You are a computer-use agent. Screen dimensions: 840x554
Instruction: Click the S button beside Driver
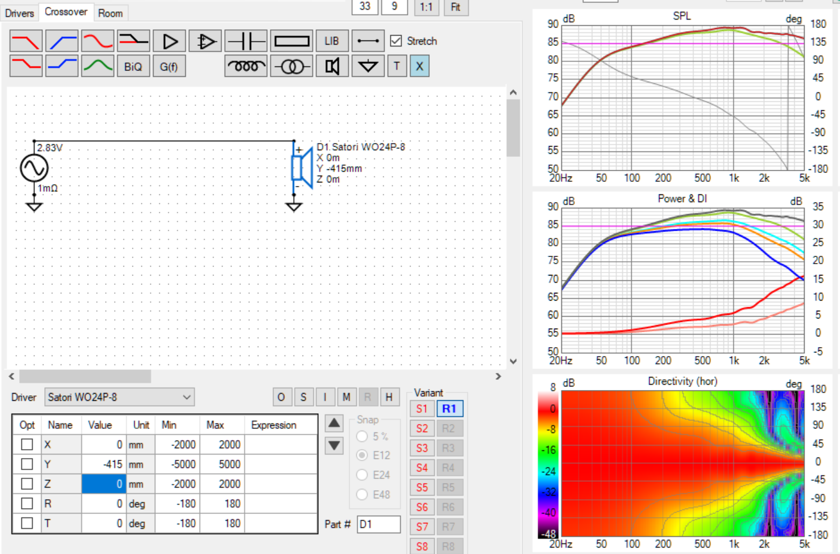point(303,397)
